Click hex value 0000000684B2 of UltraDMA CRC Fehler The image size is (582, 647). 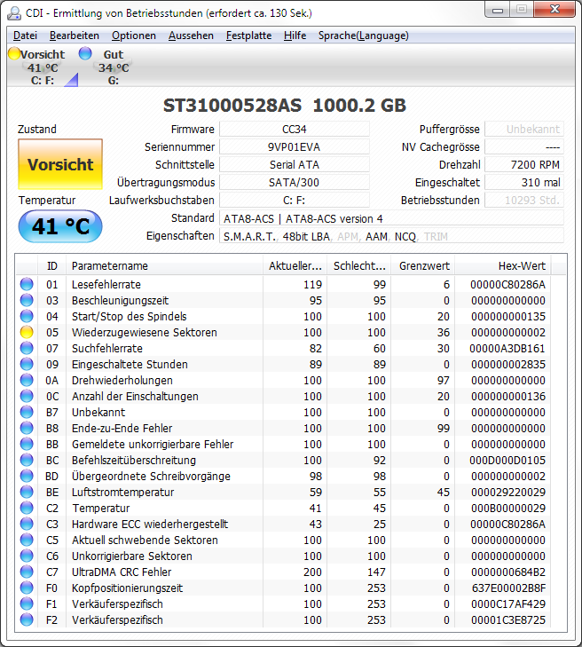(x=508, y=572)
